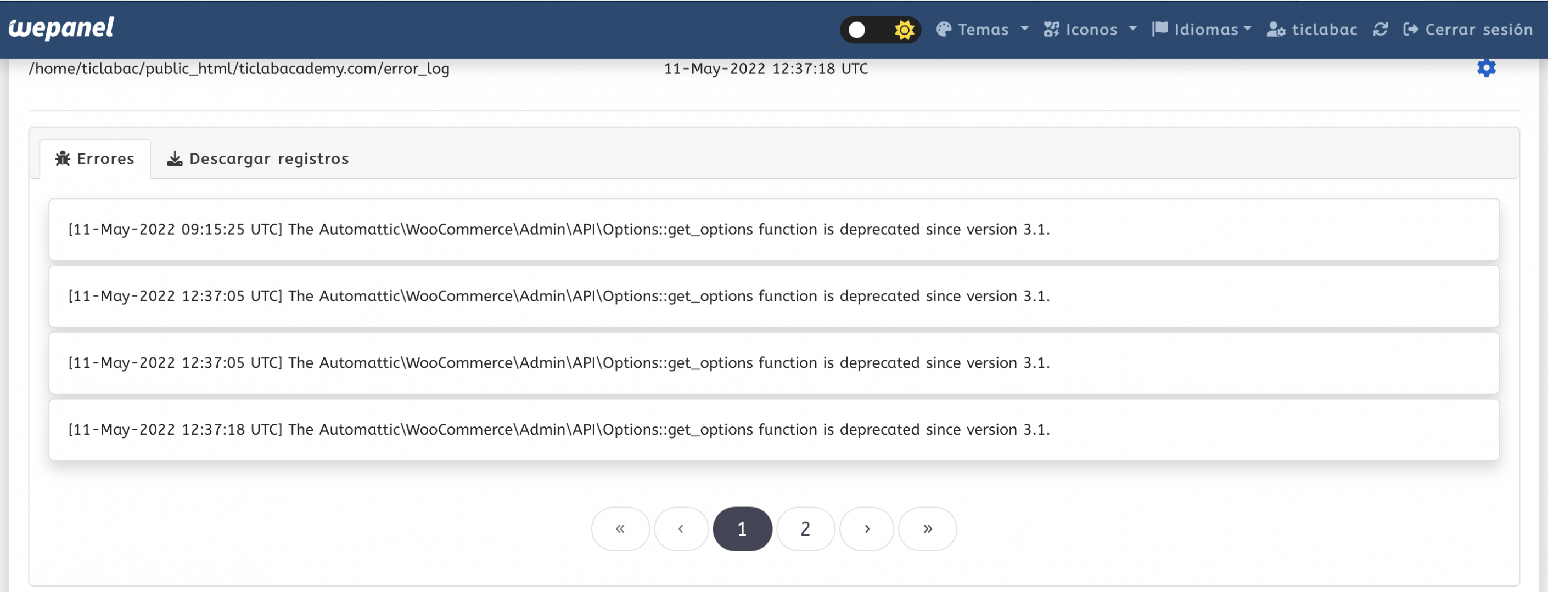Open the ticlabac user account link
This screenshot has height=592, width=1548.
[x=1312, y=30]
